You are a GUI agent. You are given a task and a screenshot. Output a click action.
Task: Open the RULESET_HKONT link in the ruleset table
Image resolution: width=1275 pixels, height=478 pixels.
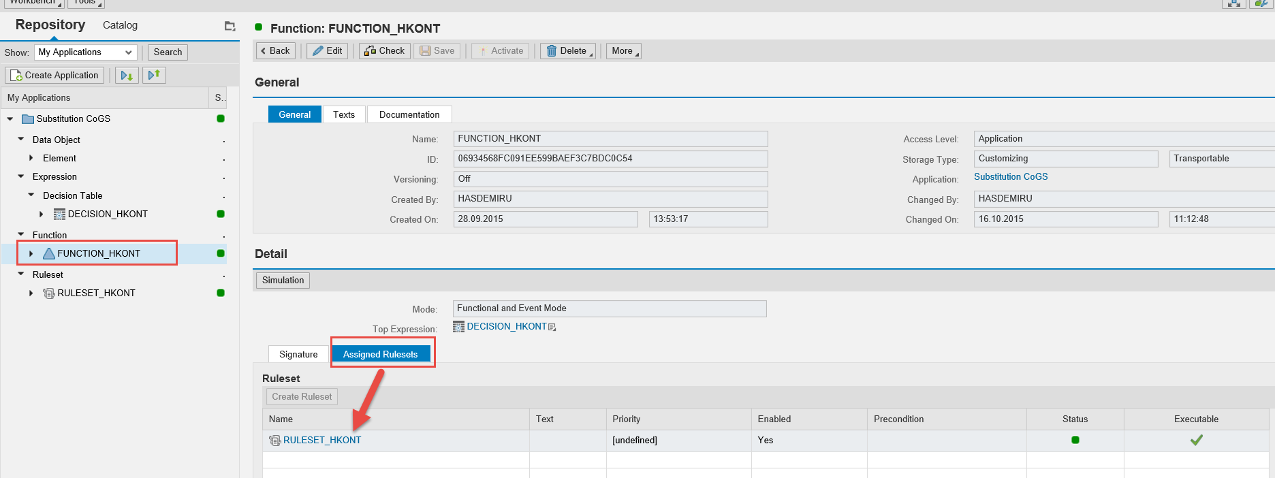tap(322, 440)
